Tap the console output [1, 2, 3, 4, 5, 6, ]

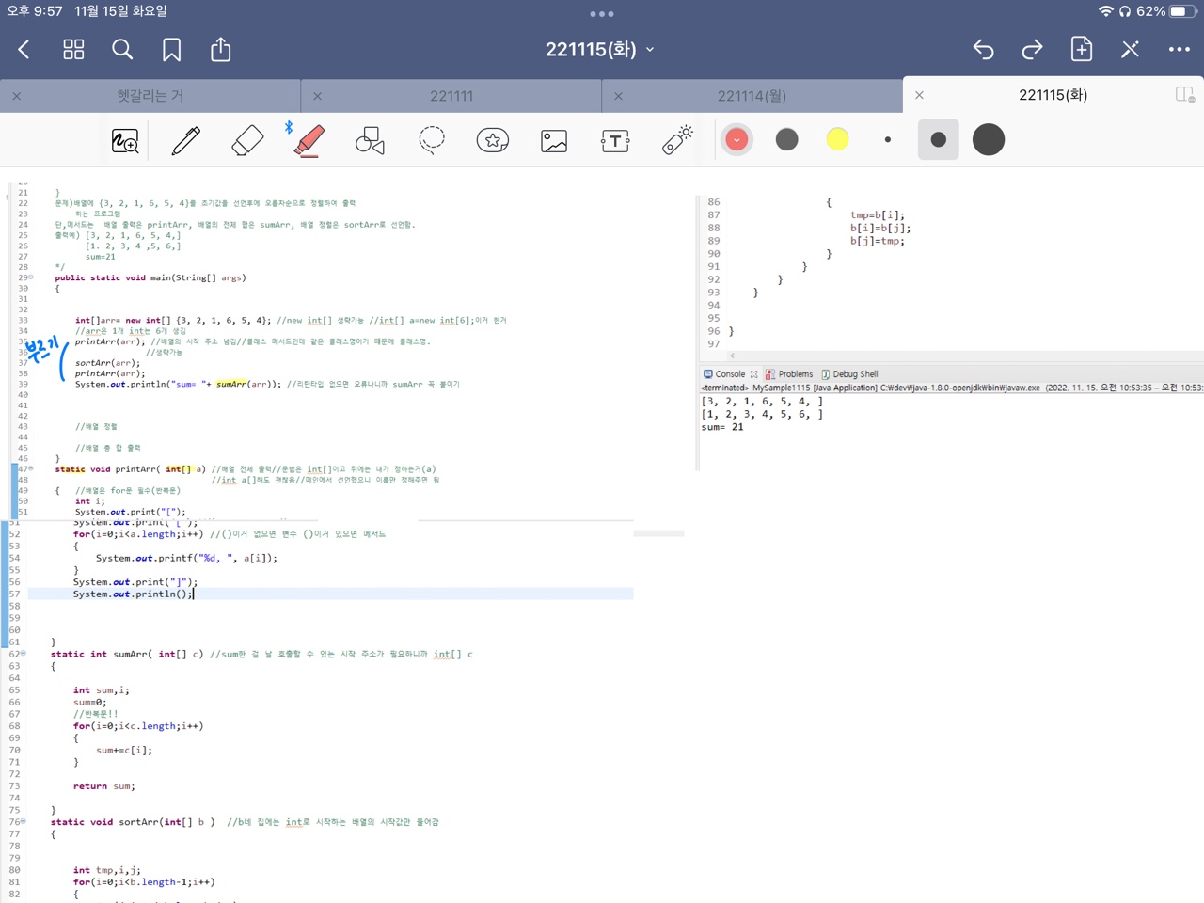tap(762, 414)
